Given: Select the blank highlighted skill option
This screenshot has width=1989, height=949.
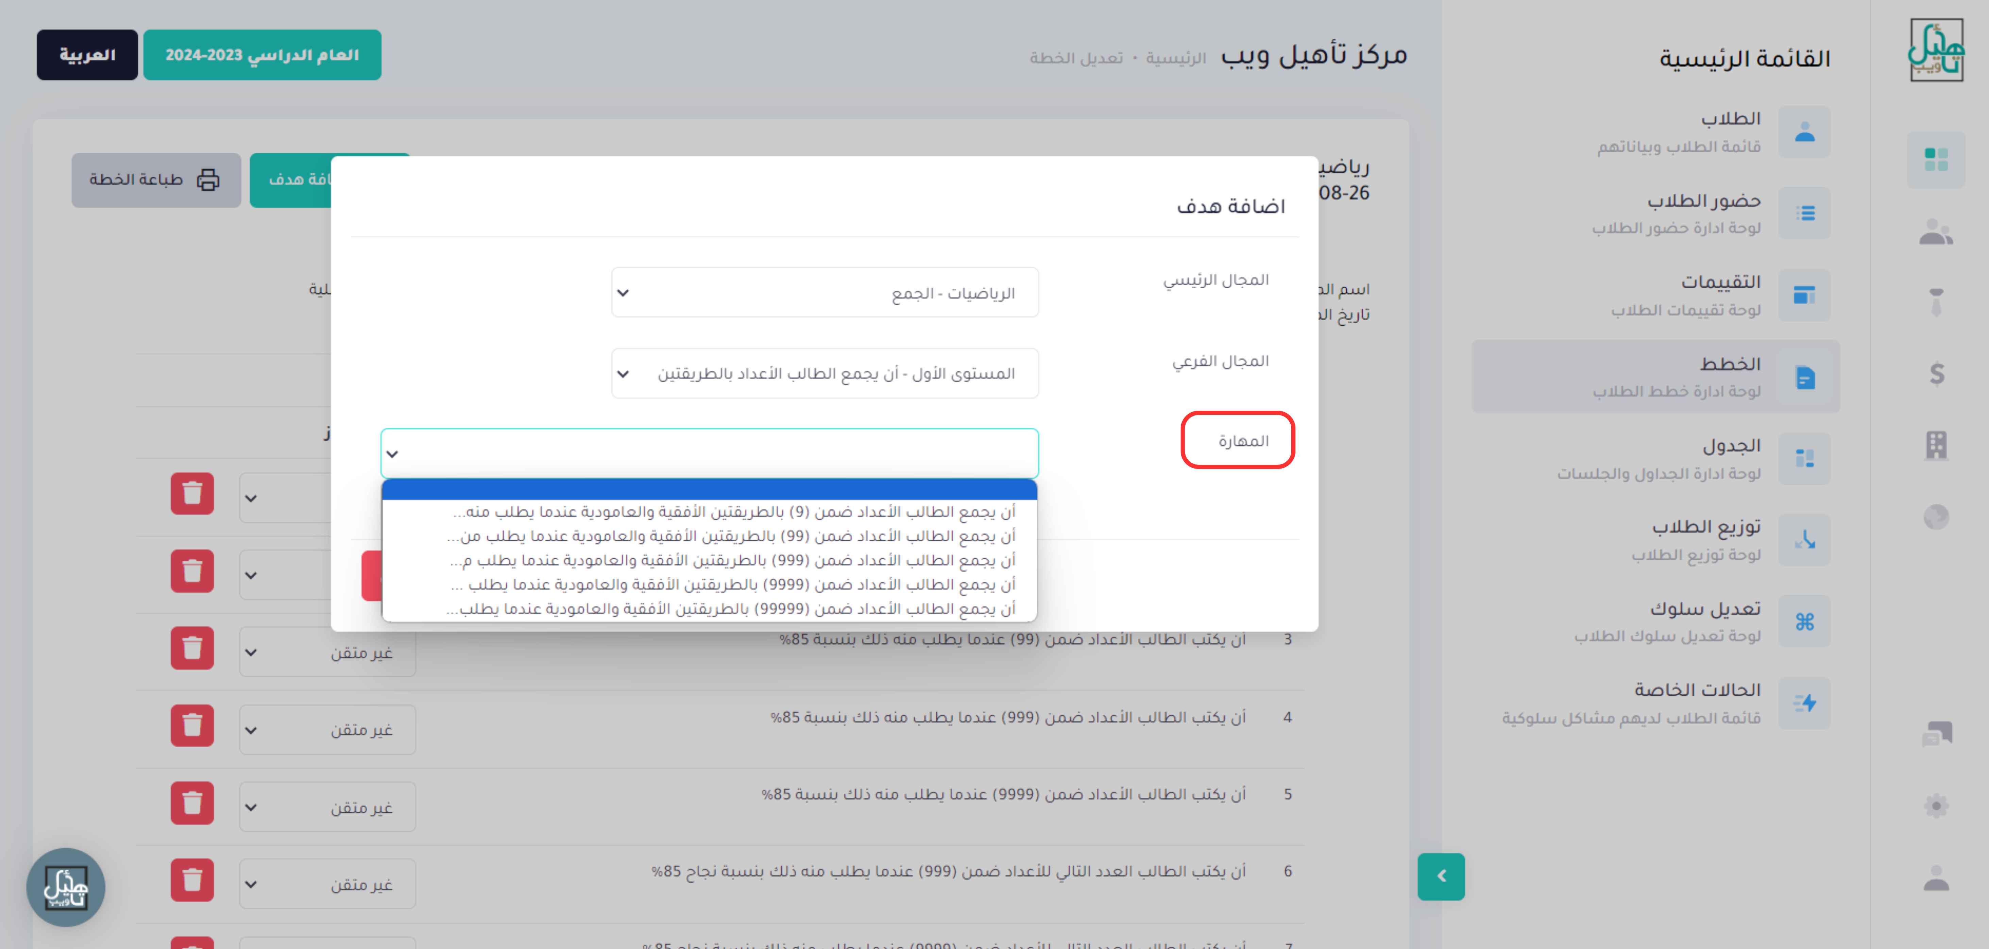Looking at the screenshot, I should point(710,489).
